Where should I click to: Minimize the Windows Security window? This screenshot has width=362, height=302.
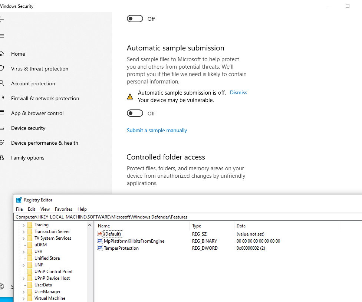[x=330, y=6]
